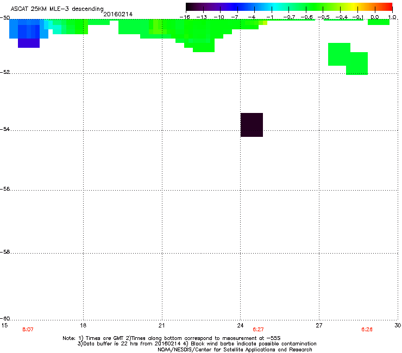Image resolution: width=402 pixels, height=353 pixels.
Task: Select the -0.7 color scale label
Action: tap(289, 17)
